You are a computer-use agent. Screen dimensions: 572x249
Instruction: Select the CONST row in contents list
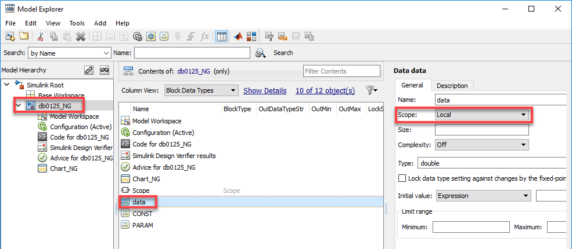251,213
